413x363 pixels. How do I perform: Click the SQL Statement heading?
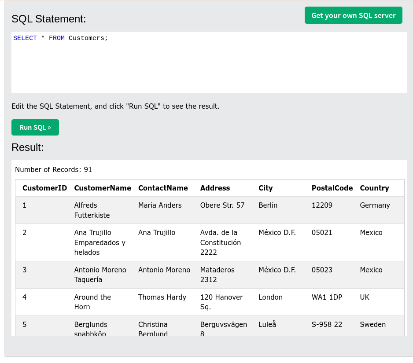(x=49, y=19)
